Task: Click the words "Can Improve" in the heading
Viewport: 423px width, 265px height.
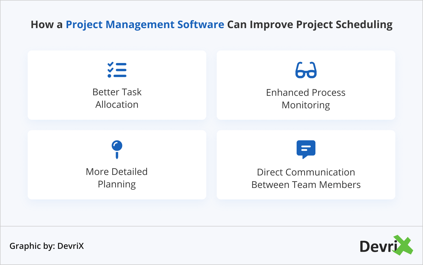Action: [x=260, y=24]
